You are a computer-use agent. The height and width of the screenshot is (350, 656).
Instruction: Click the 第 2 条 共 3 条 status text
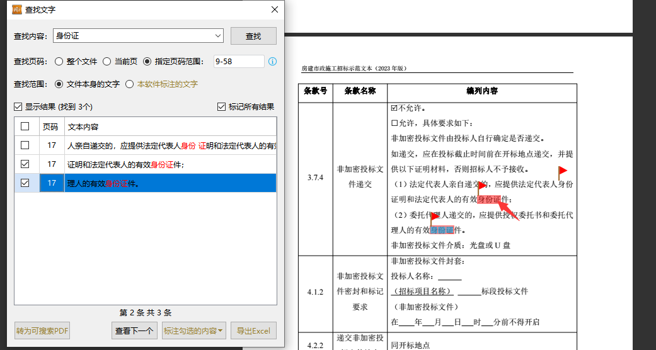coord(146,313)
